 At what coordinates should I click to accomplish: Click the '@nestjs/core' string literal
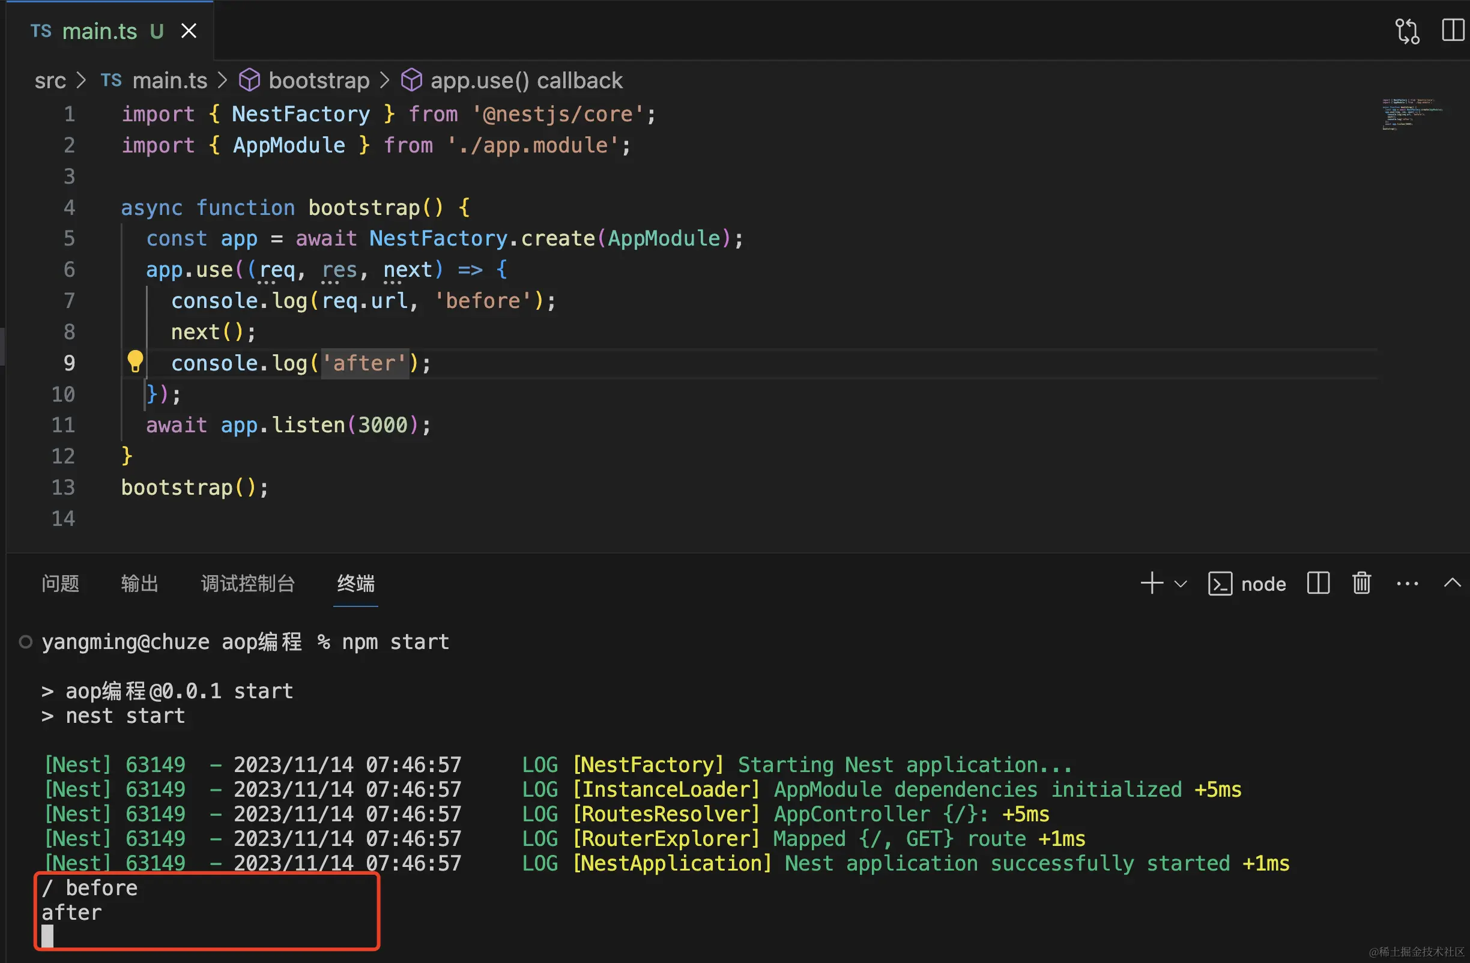coord(558,114)
